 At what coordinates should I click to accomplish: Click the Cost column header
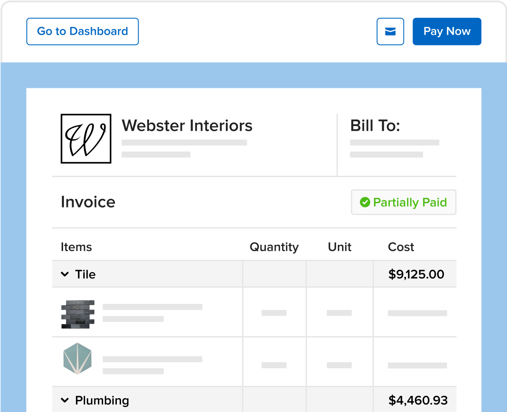tap(401, 247)
